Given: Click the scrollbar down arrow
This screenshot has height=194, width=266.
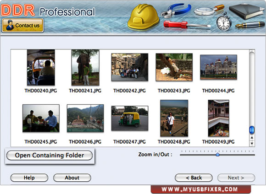Looking at the screenshot, I should pyautogui.click(x=252, y=144).
